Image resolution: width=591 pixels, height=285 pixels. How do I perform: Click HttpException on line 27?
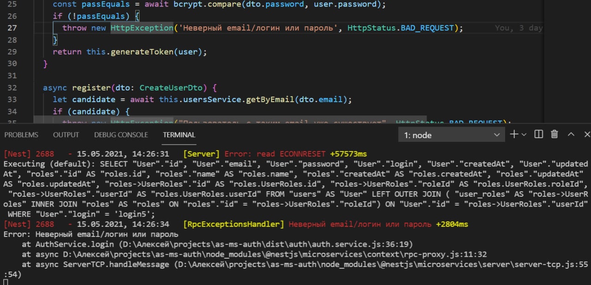(x=142, y=28)
